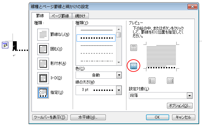Click the 3-D(D) label
The height and width of the screenshot is (126, 202).
point(56,78)
